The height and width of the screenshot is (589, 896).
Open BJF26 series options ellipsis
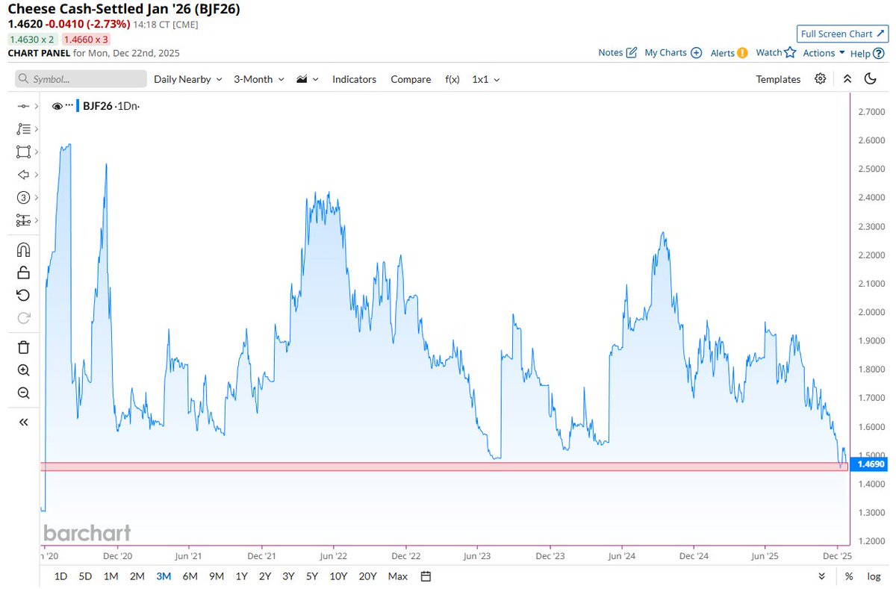[69, 107]
